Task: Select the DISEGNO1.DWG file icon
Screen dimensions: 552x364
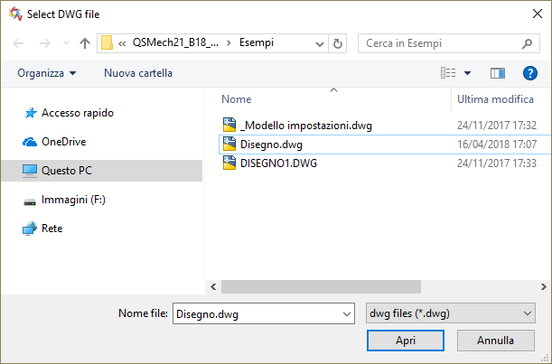Action: click(x=229, y=163)
